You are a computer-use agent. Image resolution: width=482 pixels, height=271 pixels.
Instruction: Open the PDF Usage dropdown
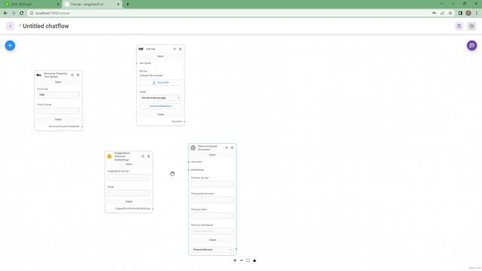click(160, 98)
